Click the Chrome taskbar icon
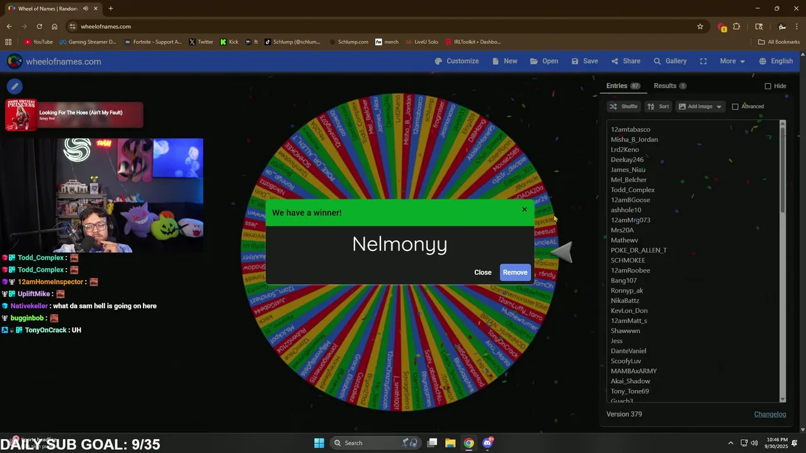This screenshot has width=806, height=453. pos(468,443)
